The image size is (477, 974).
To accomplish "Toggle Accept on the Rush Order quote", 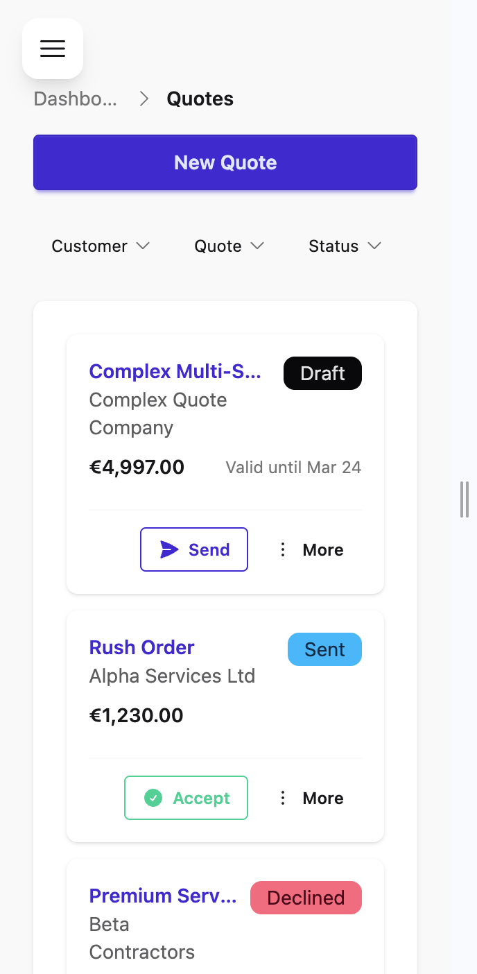I will pyautogui.click(x=186, y=798).
